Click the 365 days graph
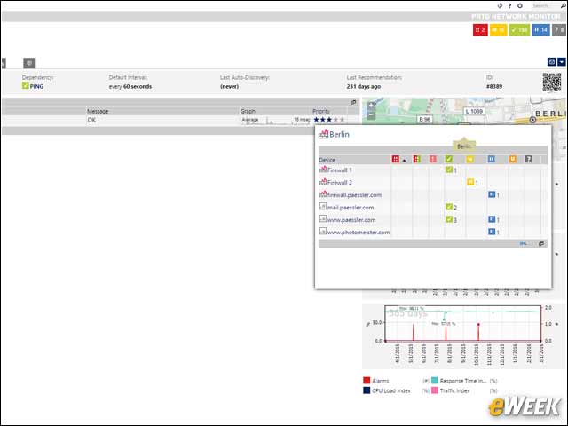This screenshot has height=426, width=568. point(462,324)
